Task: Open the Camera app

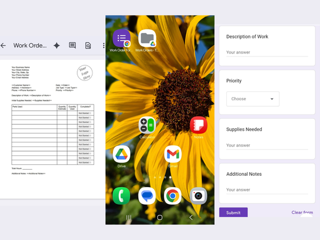Action: [x=198, y=196]
